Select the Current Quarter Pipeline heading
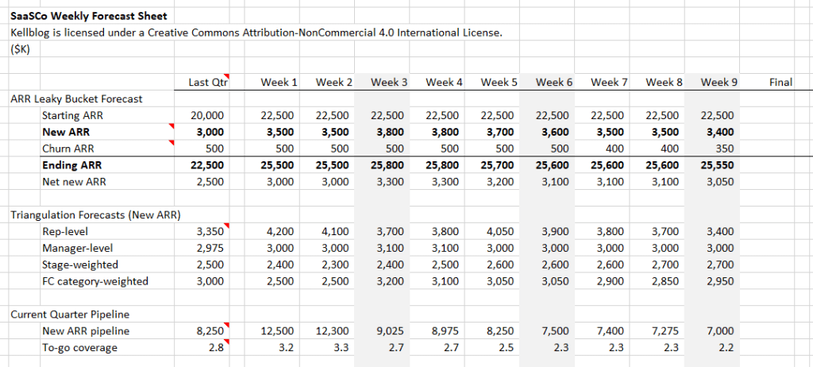Viewport: 813px width, 367px height. [69, 315]
